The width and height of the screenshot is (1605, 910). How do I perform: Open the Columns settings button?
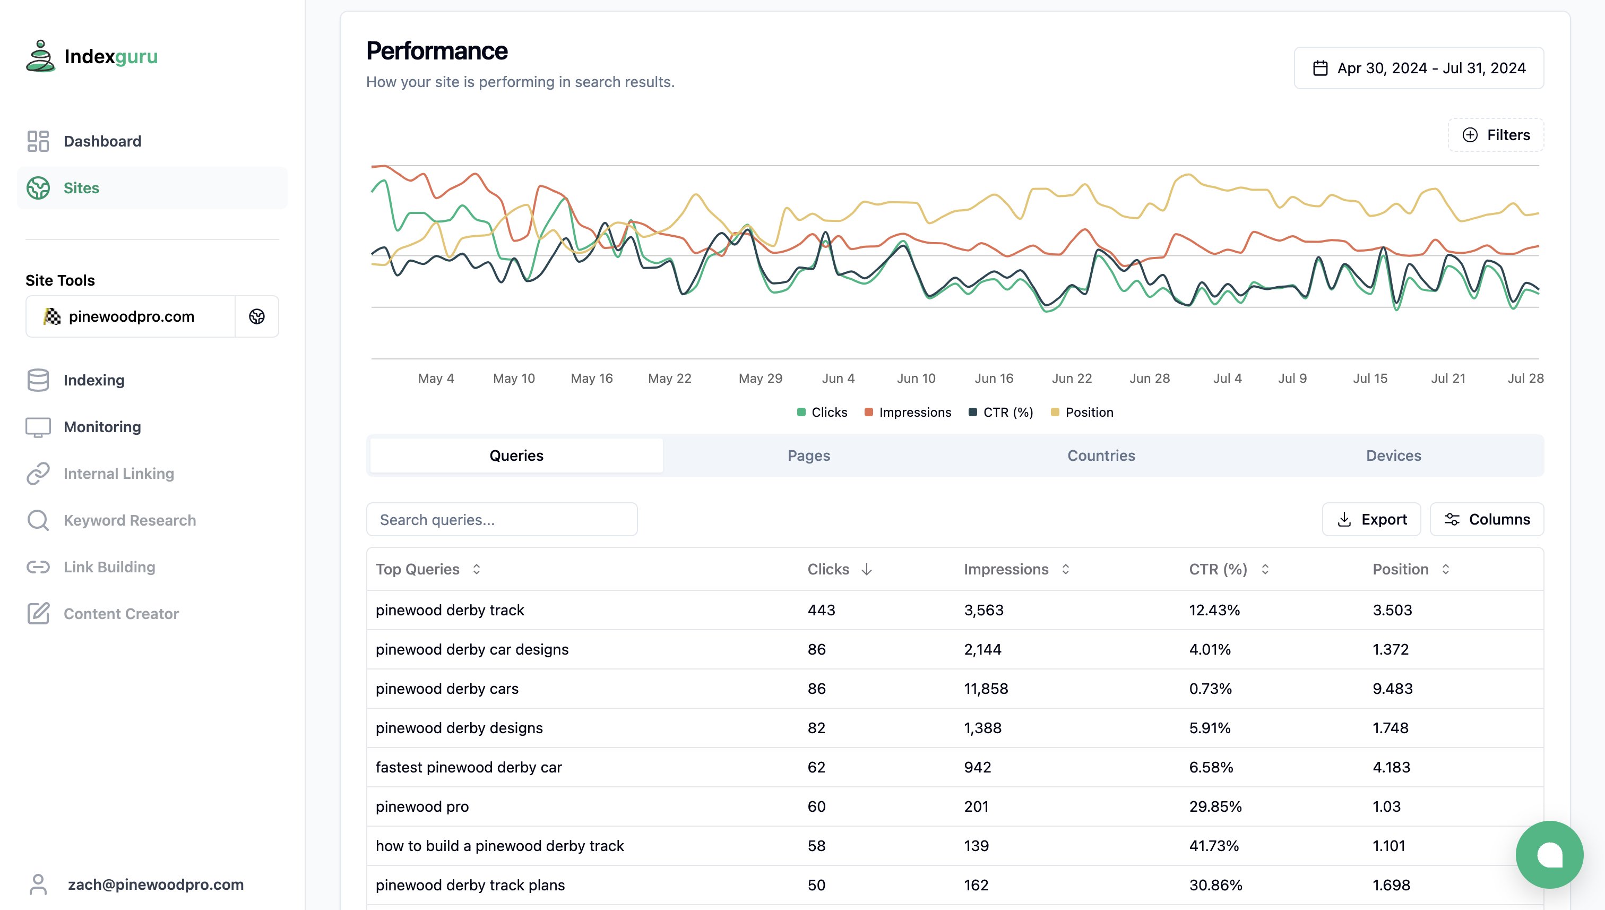[x=1487, y=519]
